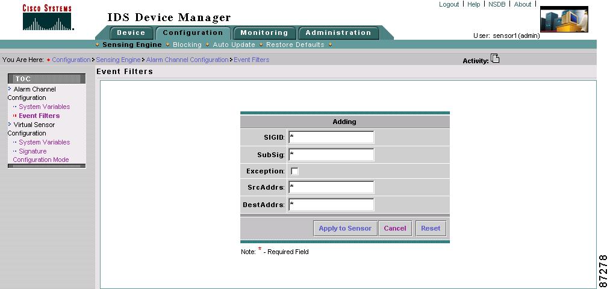The height and width of the screenshot is (289, 610).
Task: Click the computer image at top right
Action: [x=564, y=19]
